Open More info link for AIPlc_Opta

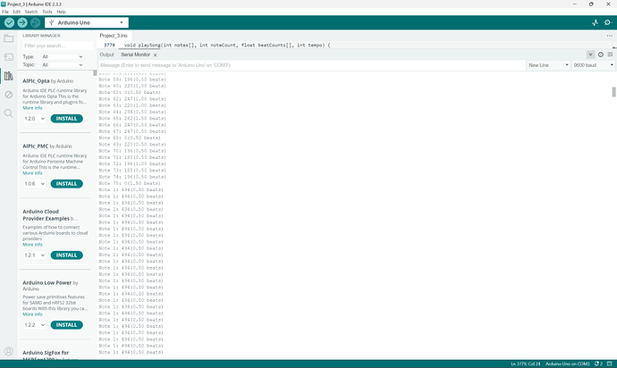[32, 108]
